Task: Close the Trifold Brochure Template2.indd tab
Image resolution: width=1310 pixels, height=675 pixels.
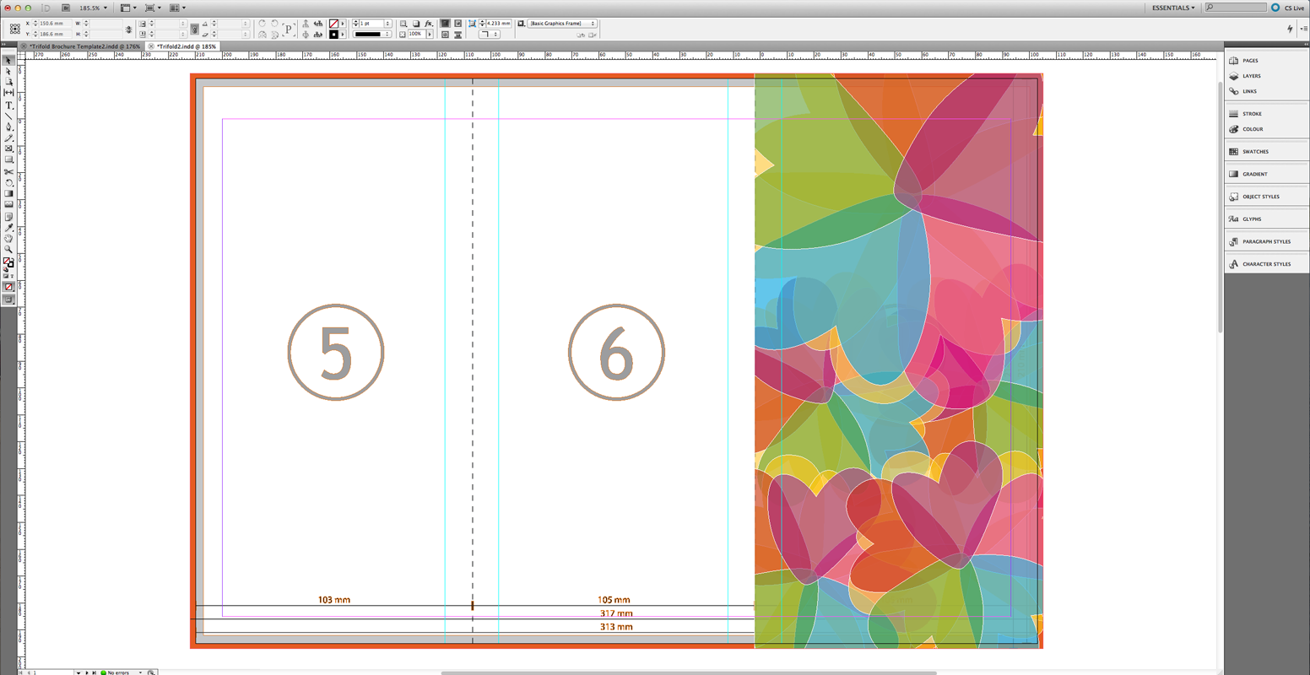Action: (24, 46)
